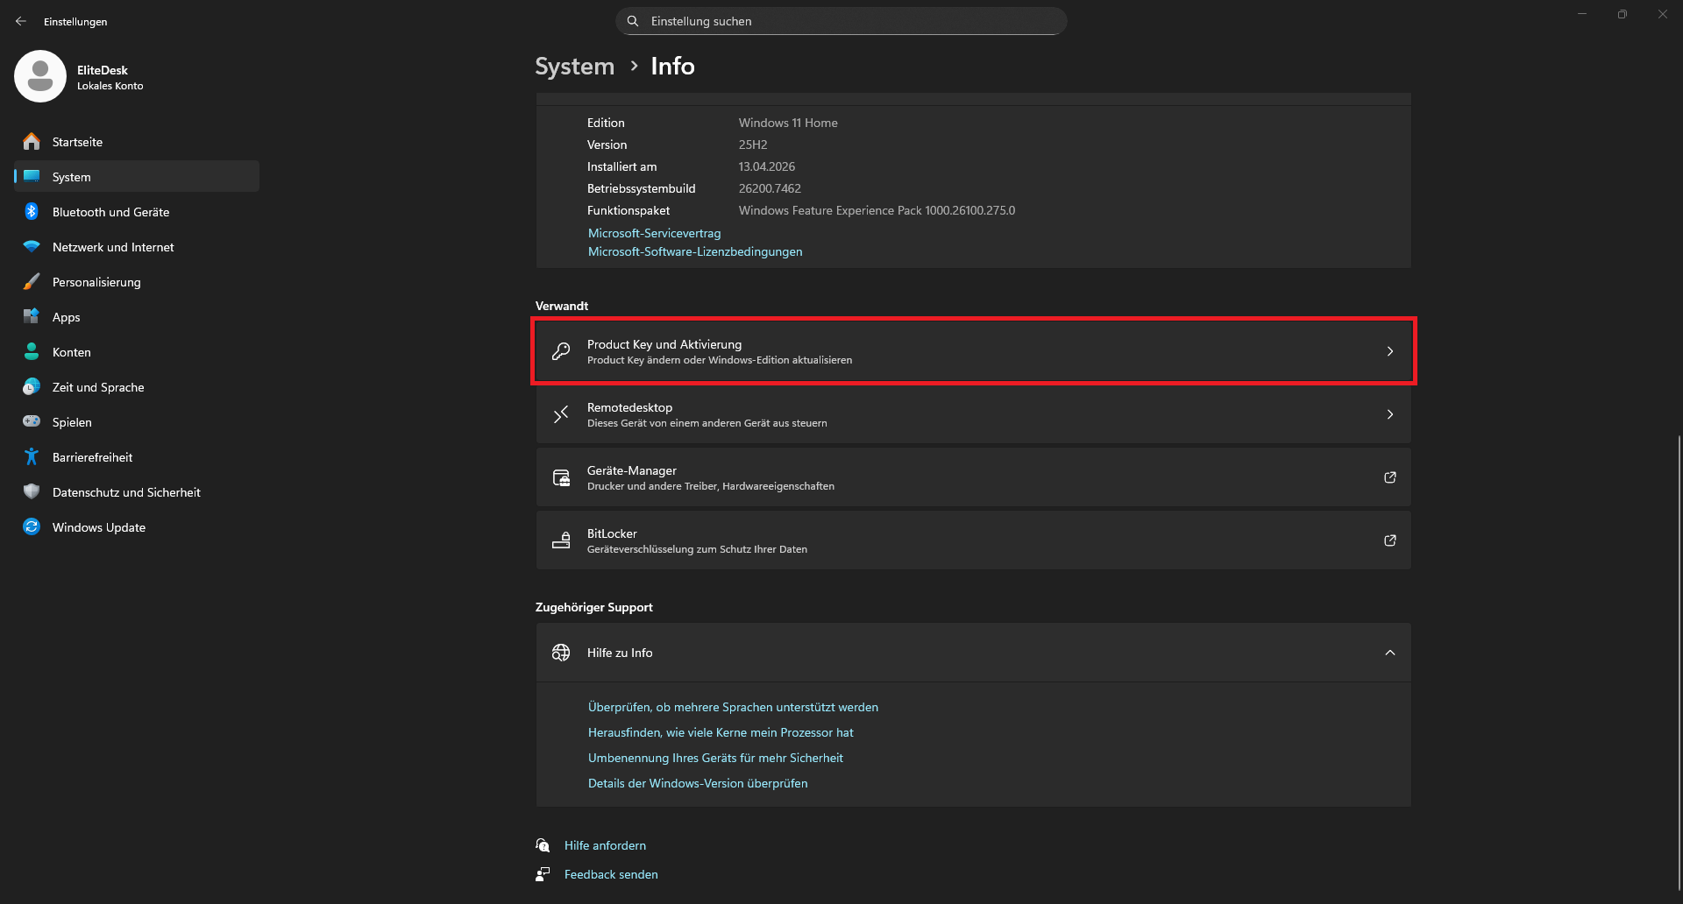Click the Zeit und Sprache globe-clock icon
This screenshot has width=1683, height=904.
pos(32,386)
